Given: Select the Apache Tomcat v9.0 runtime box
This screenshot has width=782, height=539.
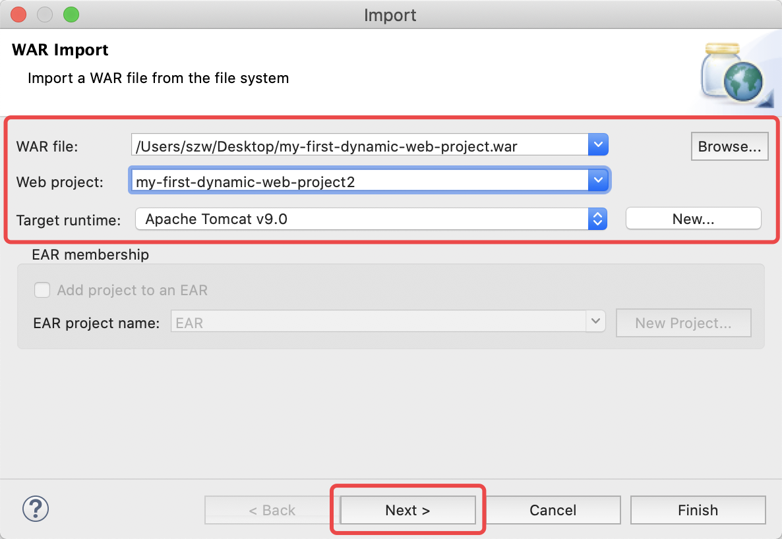Looking at the screenshot, I should tap(361, 219).
